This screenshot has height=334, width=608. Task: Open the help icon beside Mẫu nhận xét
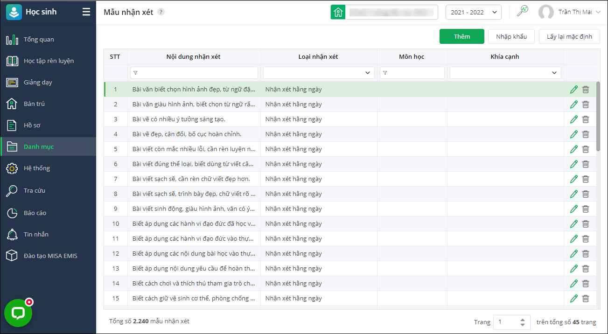click(161, 12)
